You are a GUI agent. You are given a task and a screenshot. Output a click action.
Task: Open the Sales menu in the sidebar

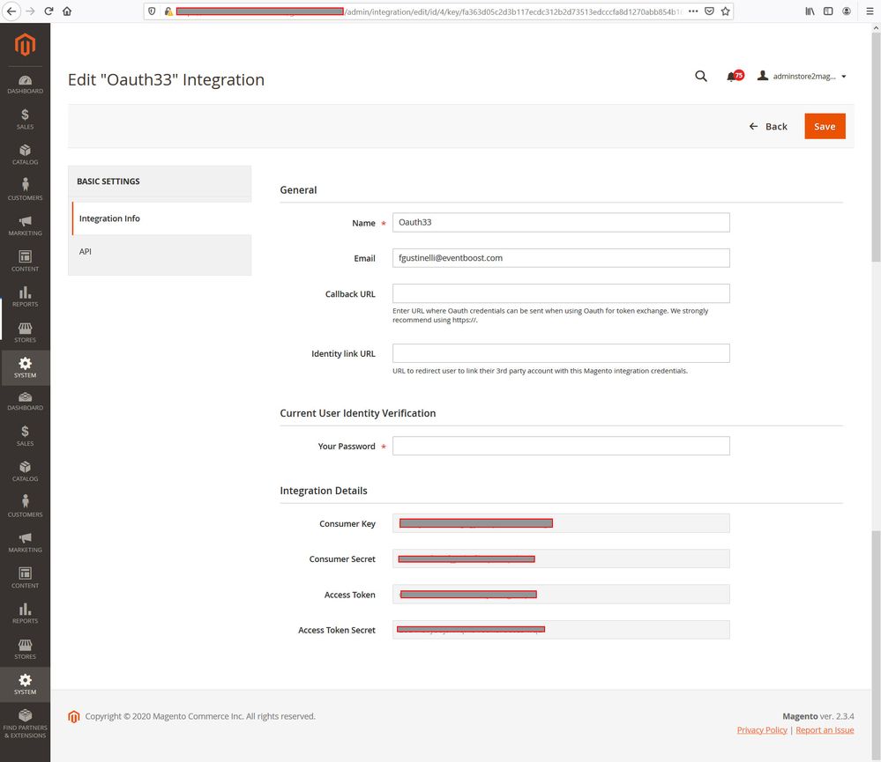pyautogui.click(x=25, y=119)
